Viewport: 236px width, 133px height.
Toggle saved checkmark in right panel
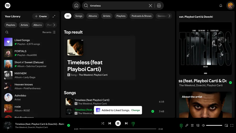click(230, 83)
